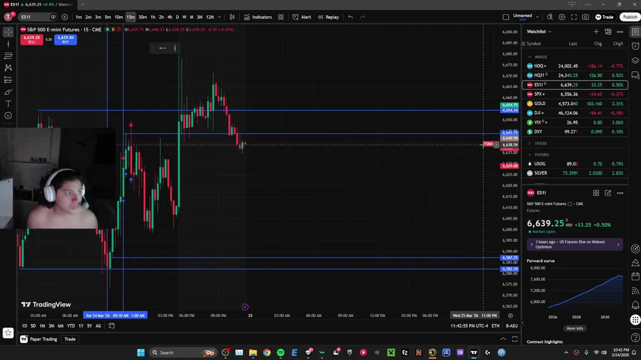
Task: Click the red SELL 6,639.25 button
Action: point(32,39)
